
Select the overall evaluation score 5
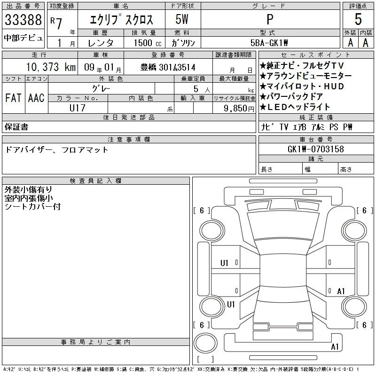coord(358,20)
